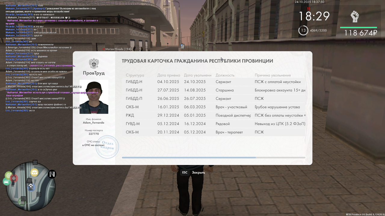This screenshot has width=385, height=216.
Task: Click the 118 674₽ money balance
Action: pos(361,33)
